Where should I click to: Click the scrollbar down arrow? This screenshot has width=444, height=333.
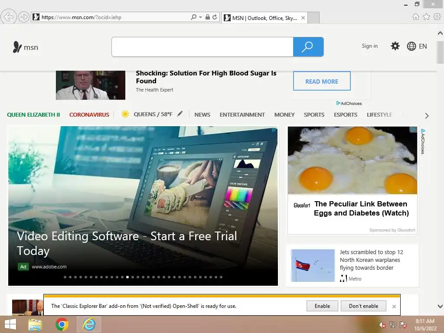pos(440,306)
